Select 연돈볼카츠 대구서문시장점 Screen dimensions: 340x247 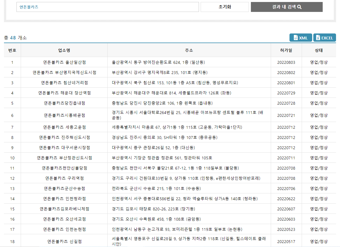pyautogui.click(x=64, y=147)
